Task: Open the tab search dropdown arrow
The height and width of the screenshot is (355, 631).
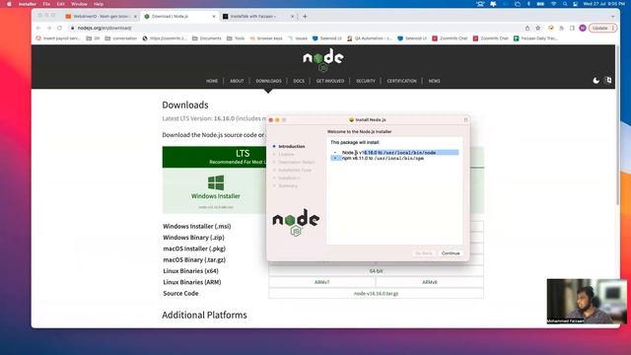Action: pos(612,17)
